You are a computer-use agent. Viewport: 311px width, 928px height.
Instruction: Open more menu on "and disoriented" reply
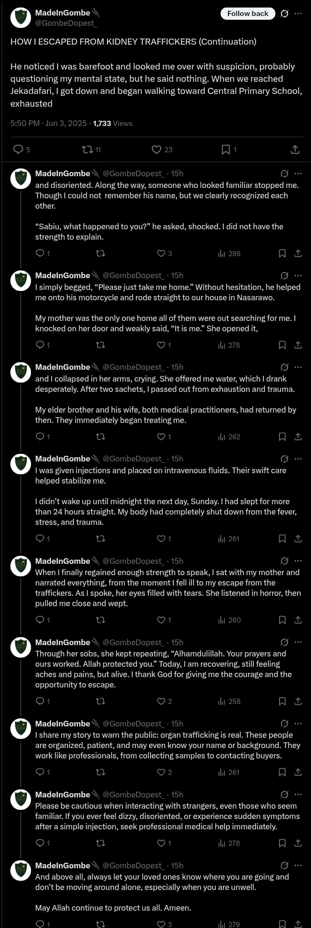pyautogui.click(x=298, y=173)
